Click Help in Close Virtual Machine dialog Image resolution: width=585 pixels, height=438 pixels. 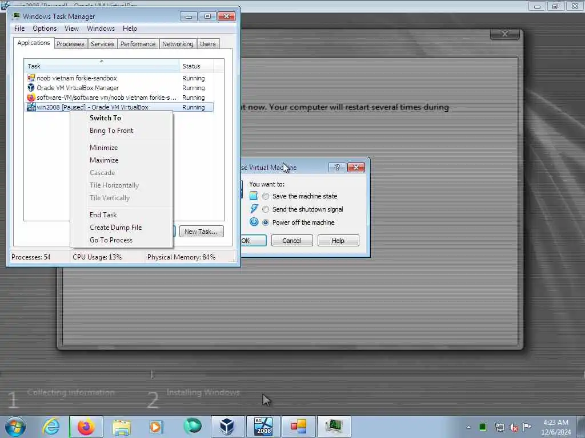(x=338, y=241)
